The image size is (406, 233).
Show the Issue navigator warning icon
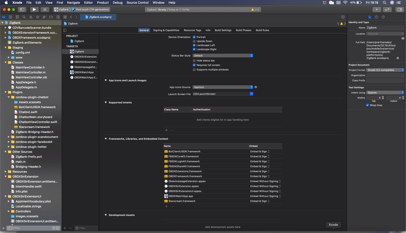click(31, 17)
